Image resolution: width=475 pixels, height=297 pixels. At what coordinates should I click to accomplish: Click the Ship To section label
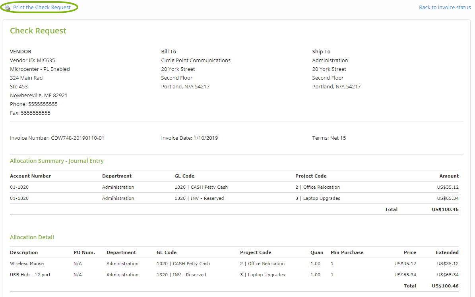point(321,52)
